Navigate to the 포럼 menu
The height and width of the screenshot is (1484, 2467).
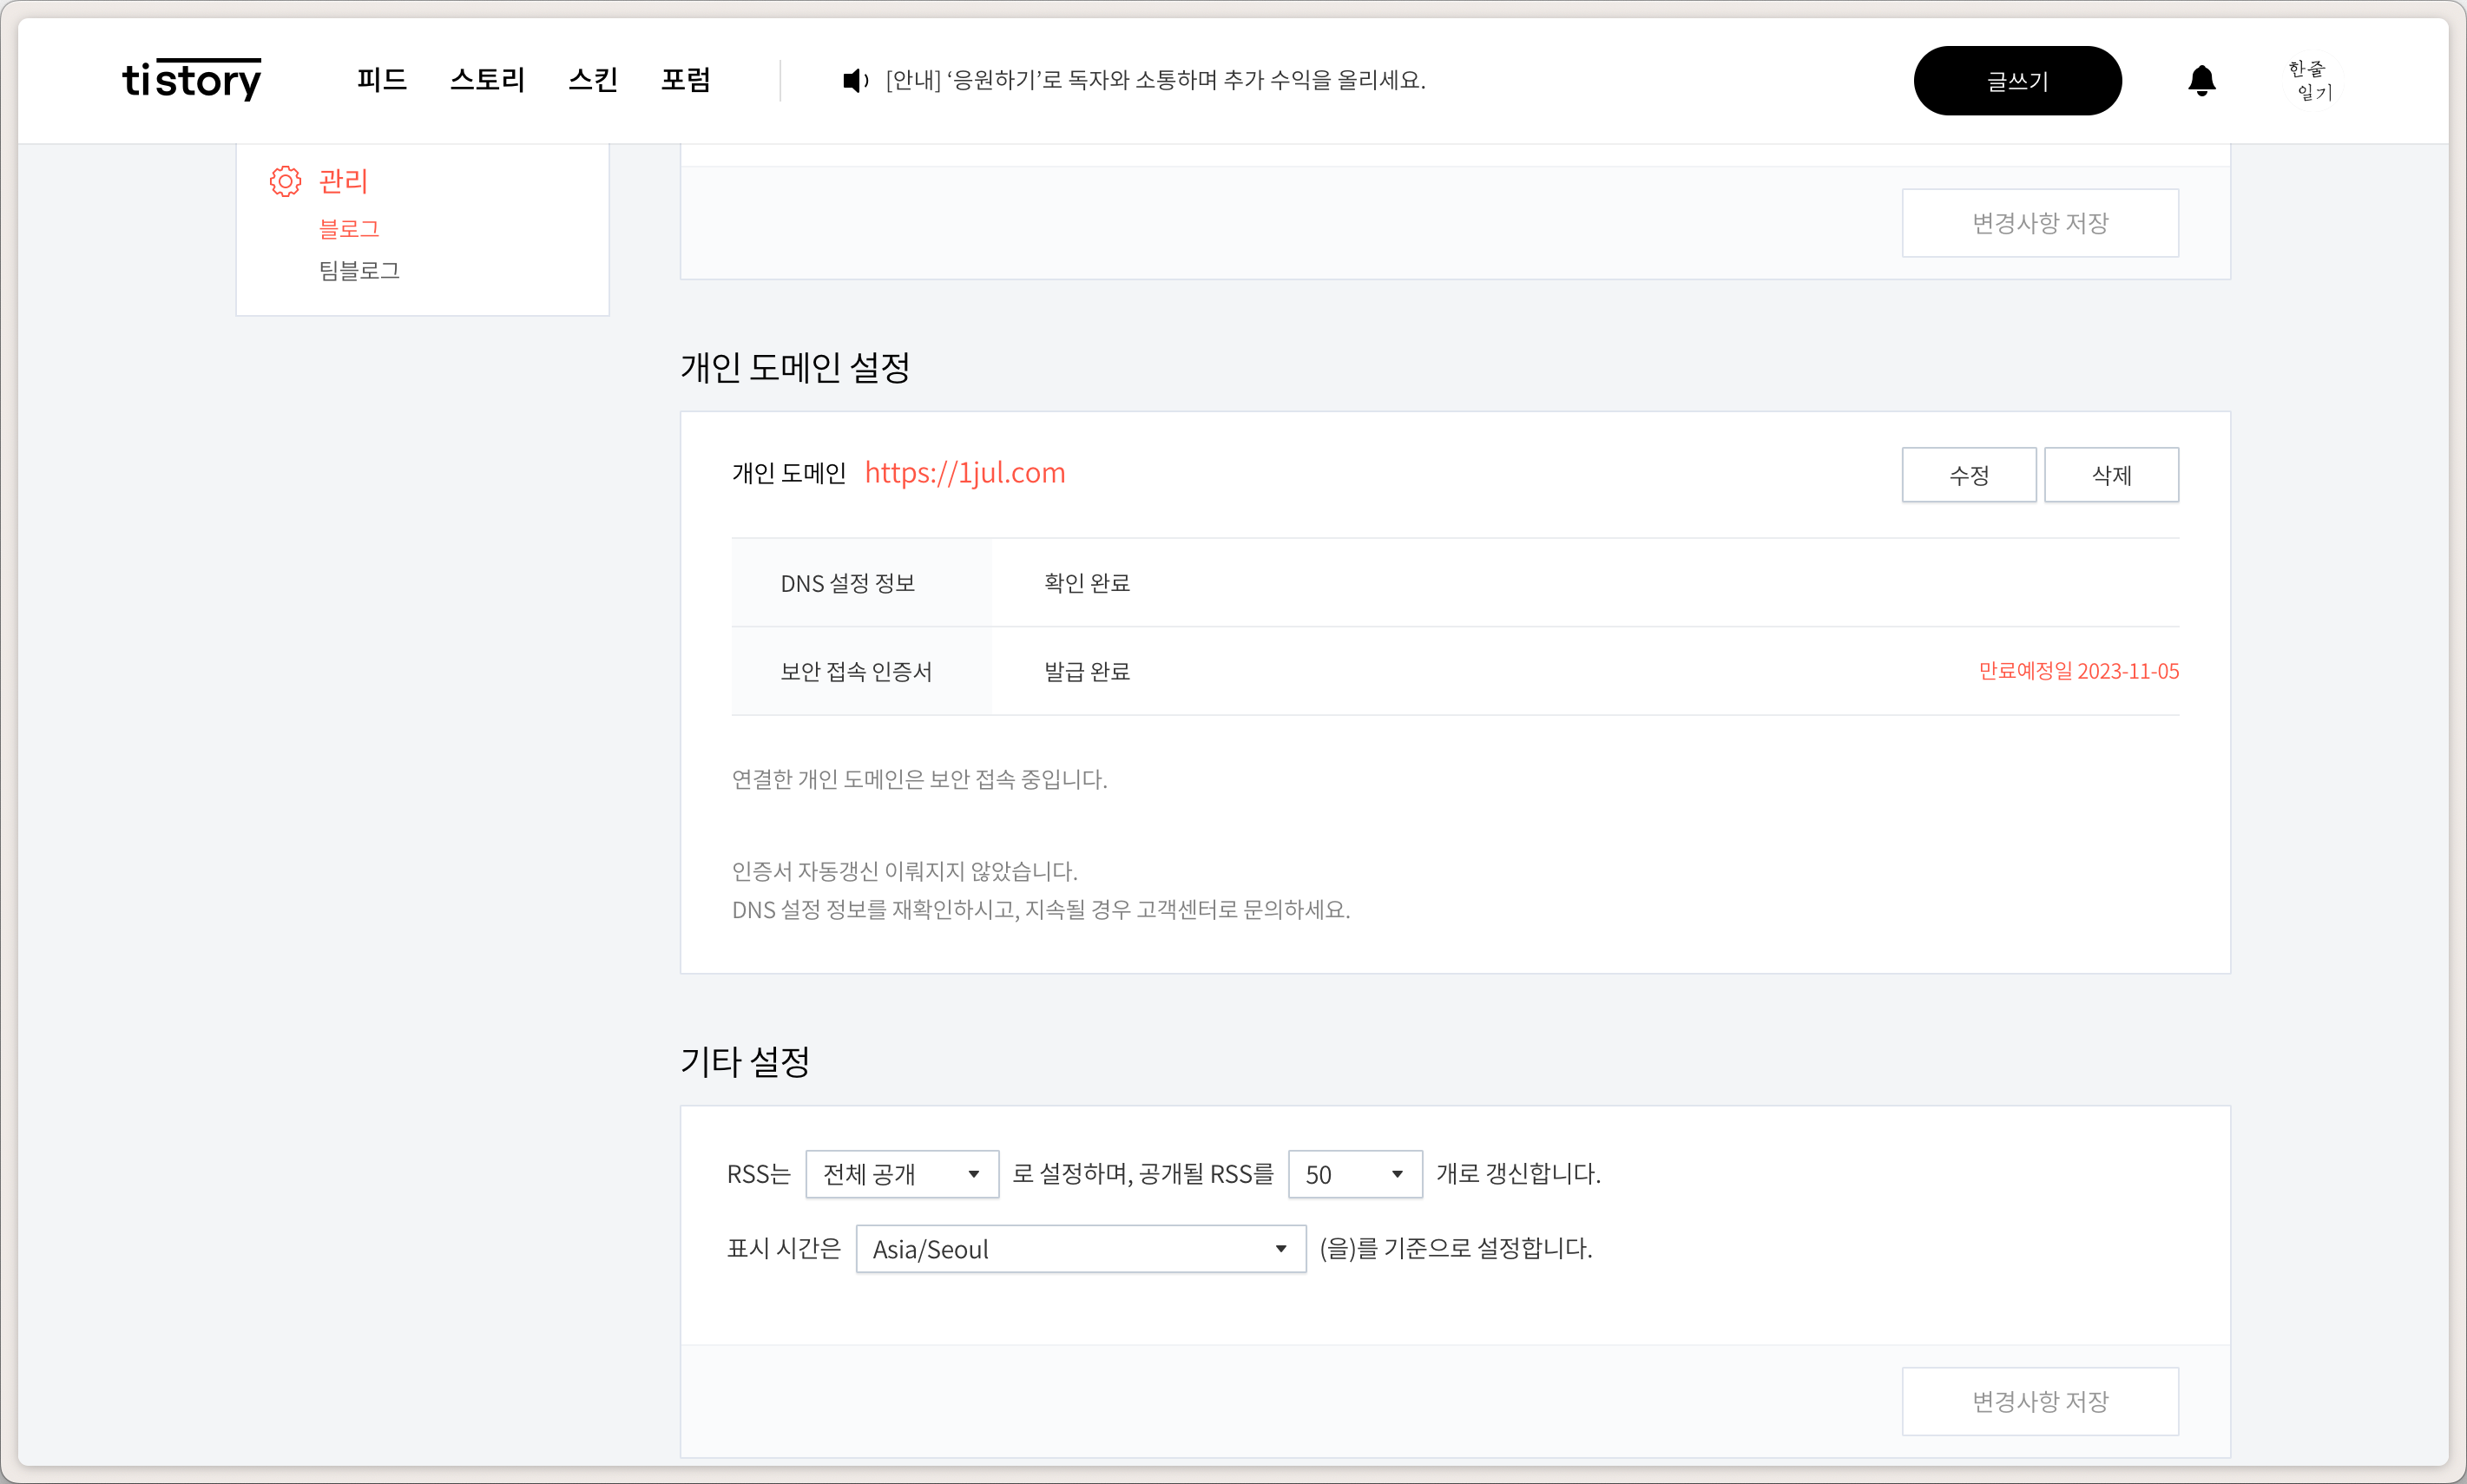coord(686,80)
